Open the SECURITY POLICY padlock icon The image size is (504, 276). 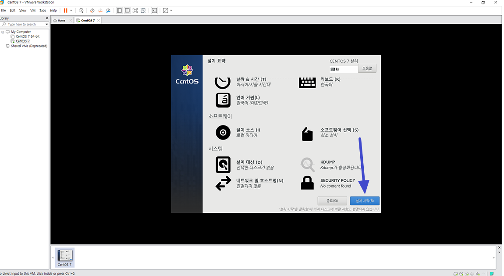tap(307, 183)
